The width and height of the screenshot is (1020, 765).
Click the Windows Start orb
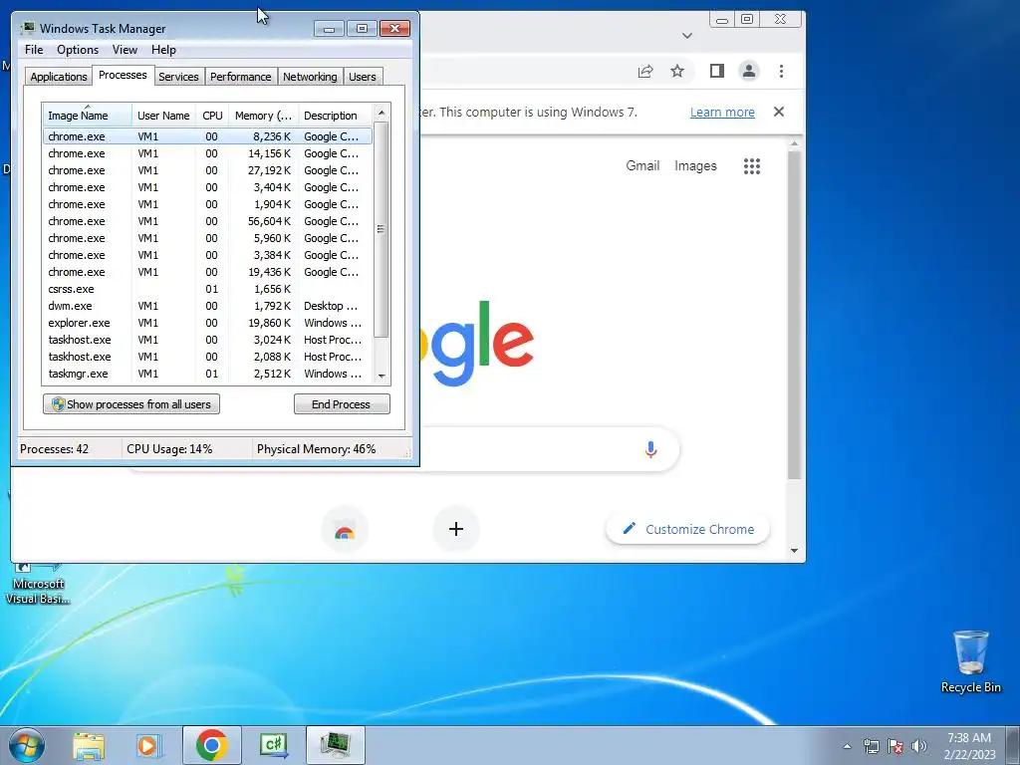click(27, 745)
